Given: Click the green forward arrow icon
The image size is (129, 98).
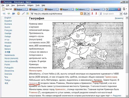Looking at the screenshot, I should [9, 14].
